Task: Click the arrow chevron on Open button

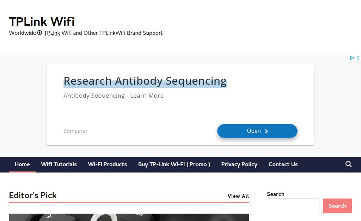Action: 267,131
